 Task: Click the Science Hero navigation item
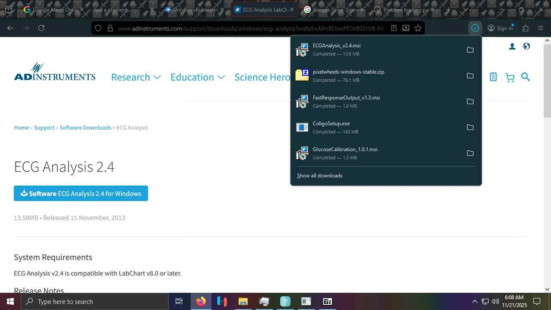[x=262, y=77]
